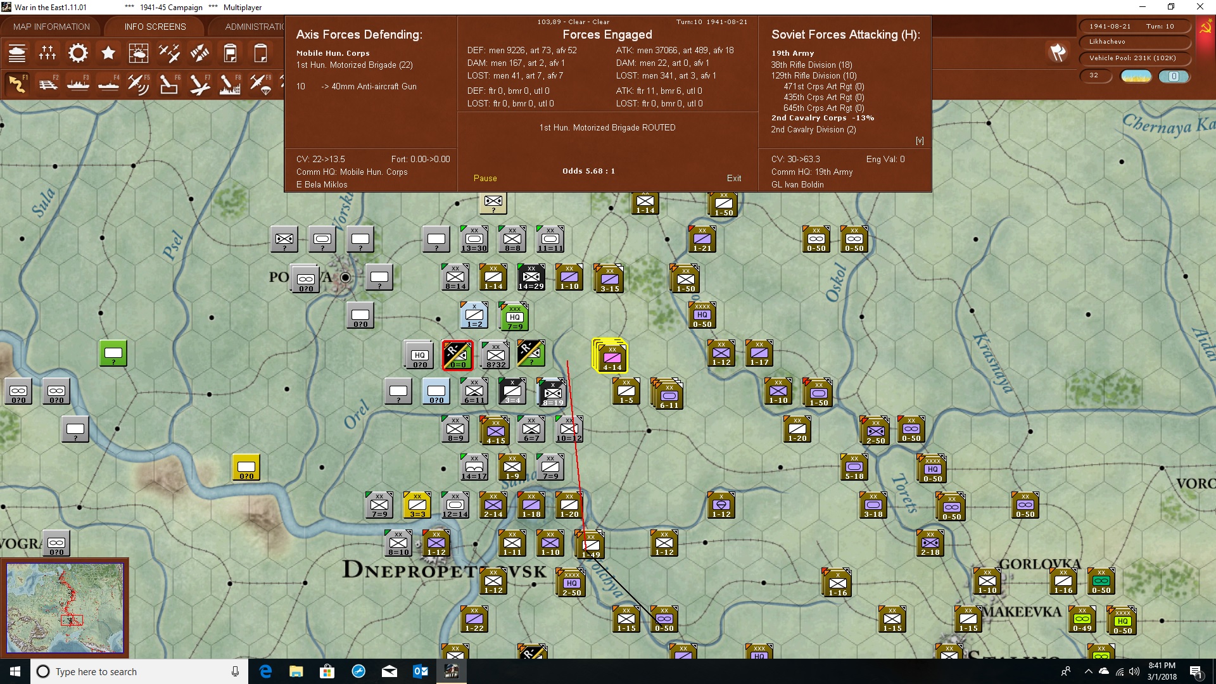Click Exit in the combat report
1216x684 pixels.
734,179
